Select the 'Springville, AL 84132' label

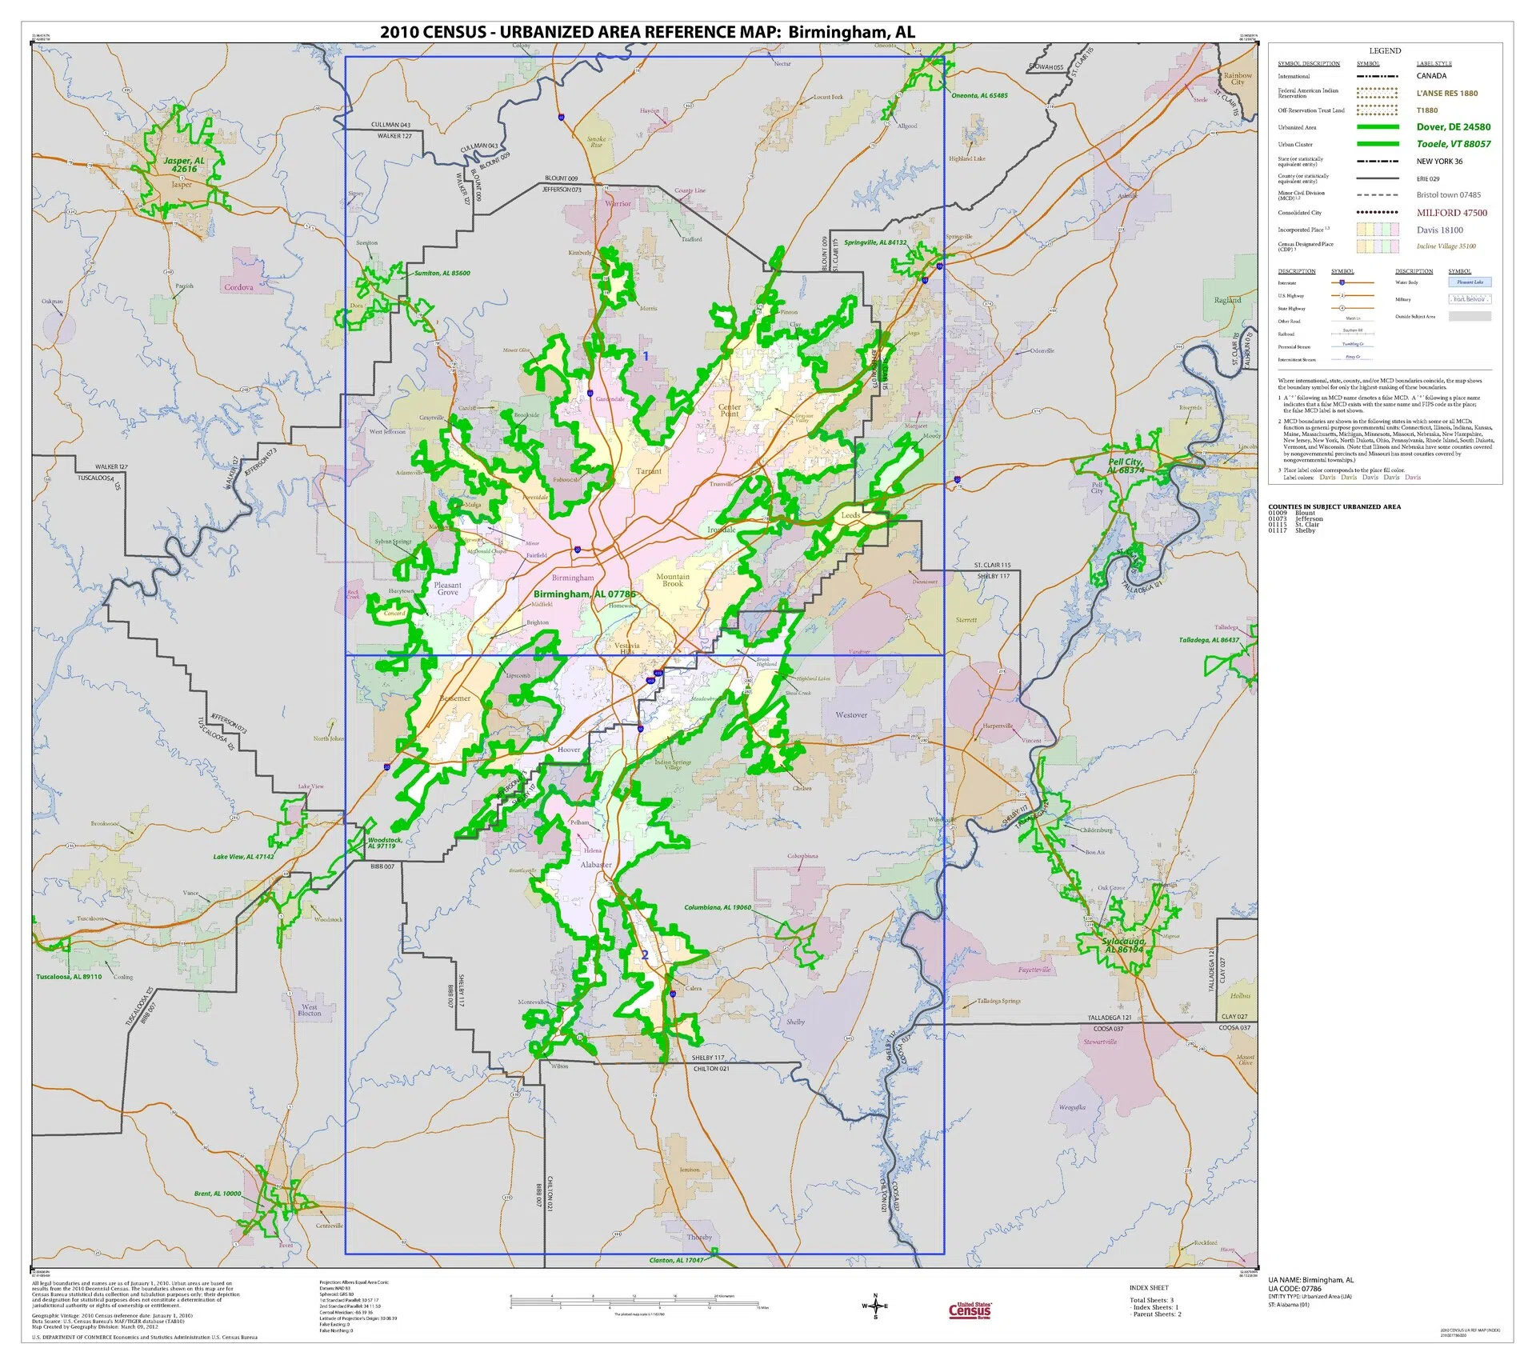pyautogui.click(x=875, y=242)
